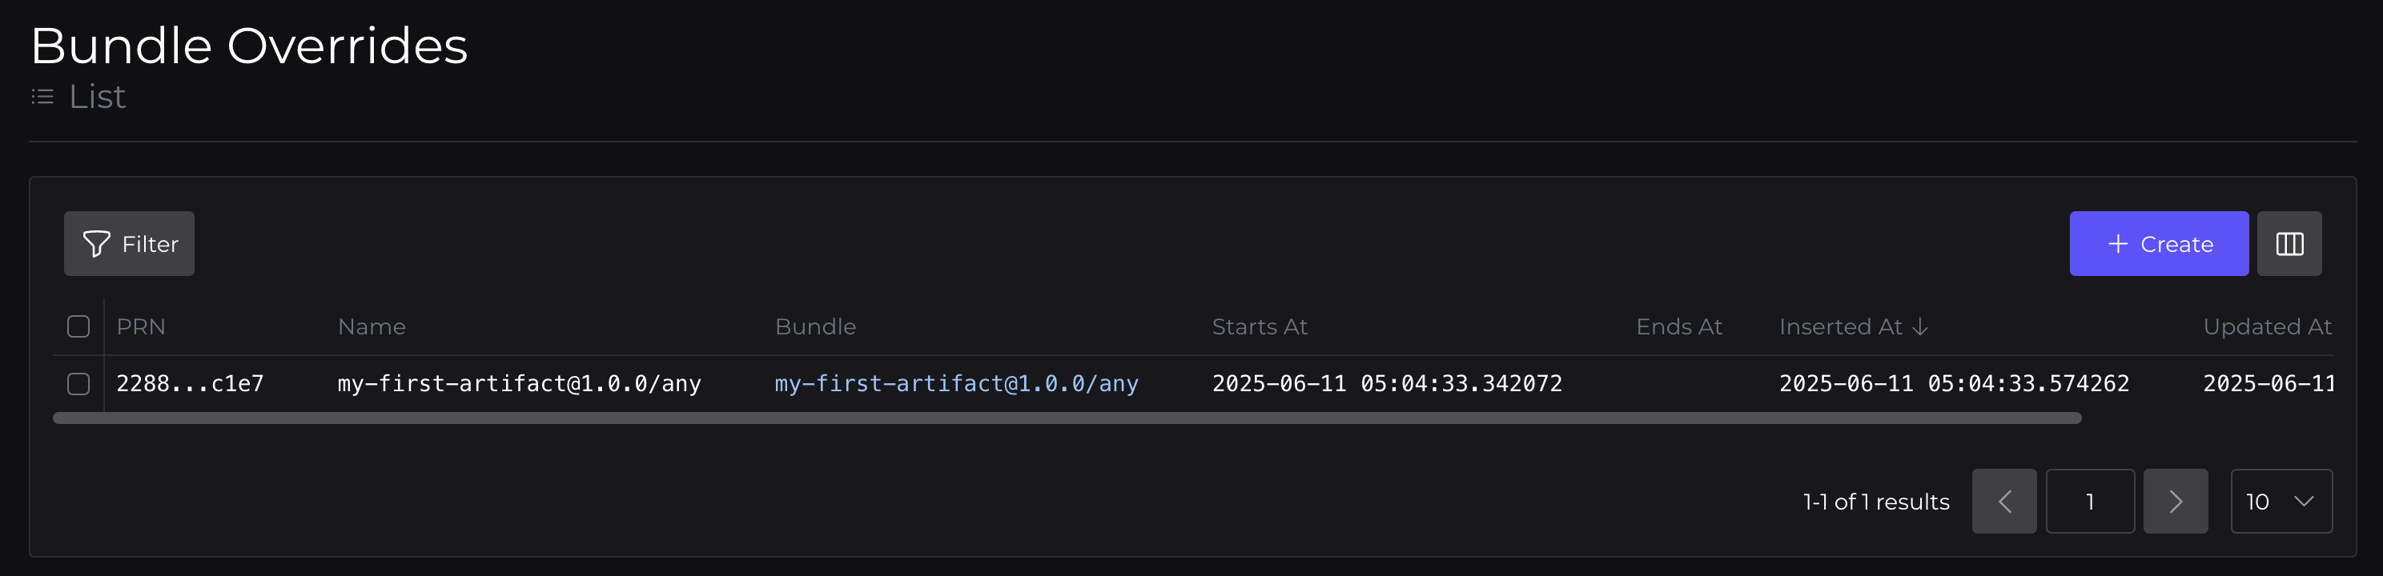2383x576 pixels.
Task: Click the funnel Filter icon
Action: click(x=96, y=244)
